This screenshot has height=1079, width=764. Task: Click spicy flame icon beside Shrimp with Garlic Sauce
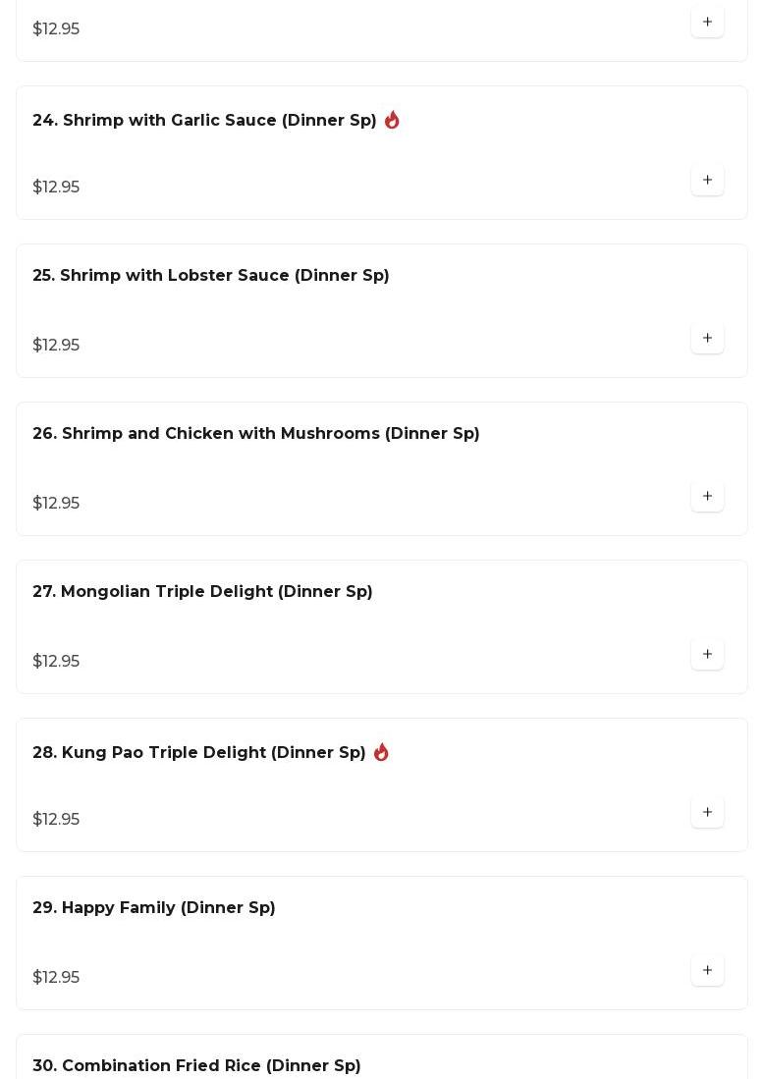click(x=392, y=120)
